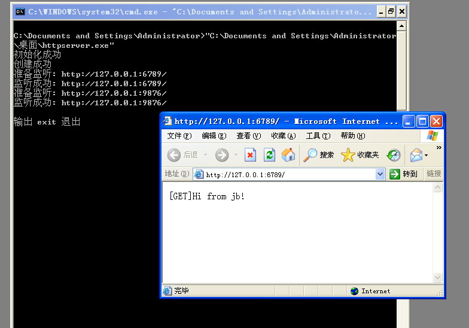Go to the Home page icon
Screen dimensions: 469x328
288,155
